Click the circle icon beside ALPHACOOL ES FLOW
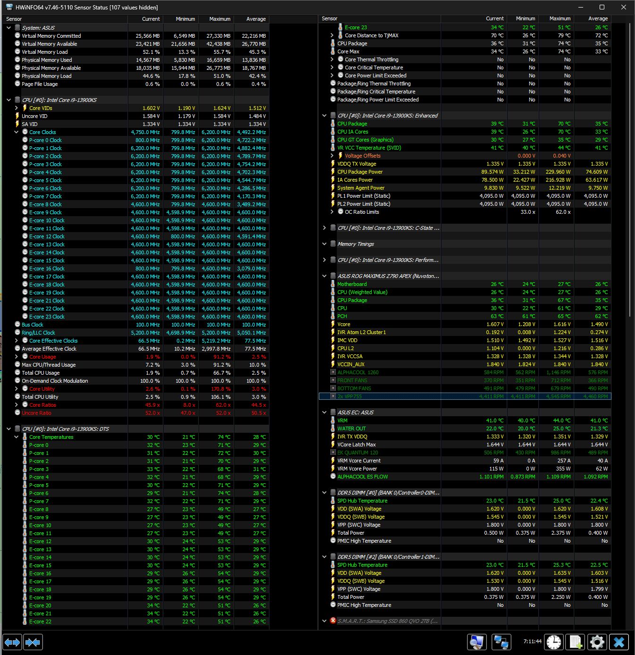635x655 pixels. (333, 477)
